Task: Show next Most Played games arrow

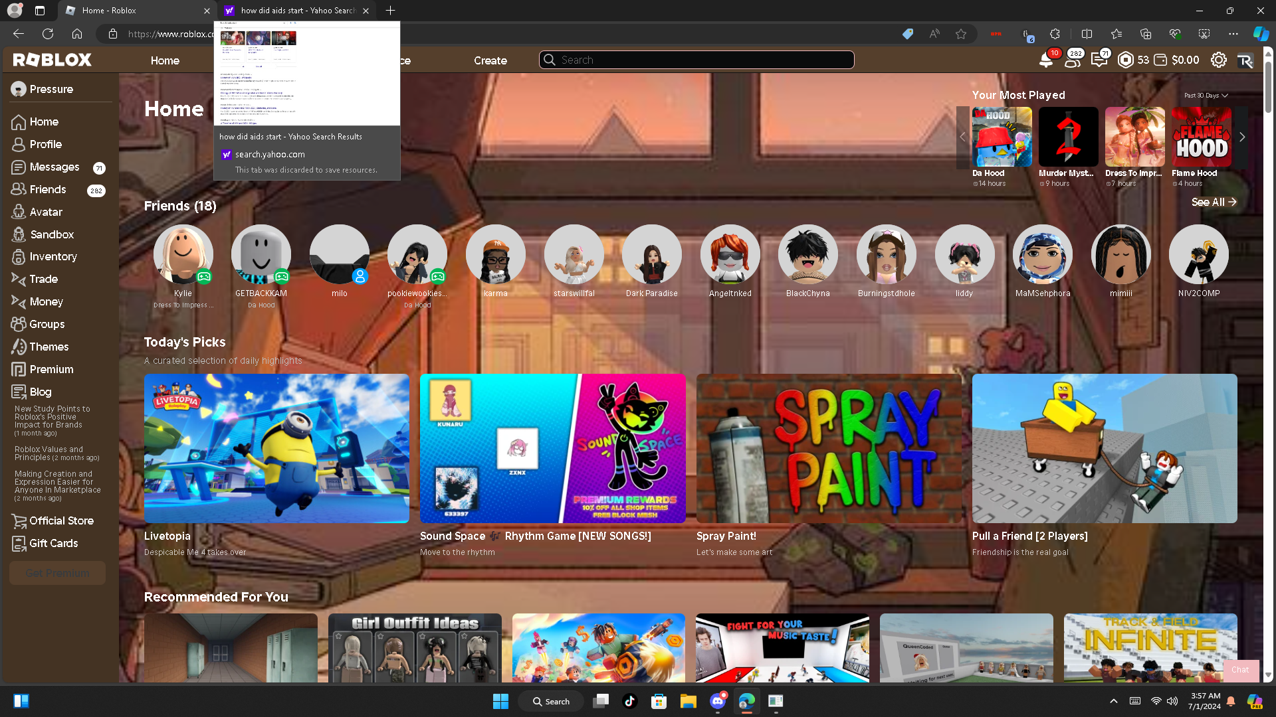Action: coord(1241,137)
